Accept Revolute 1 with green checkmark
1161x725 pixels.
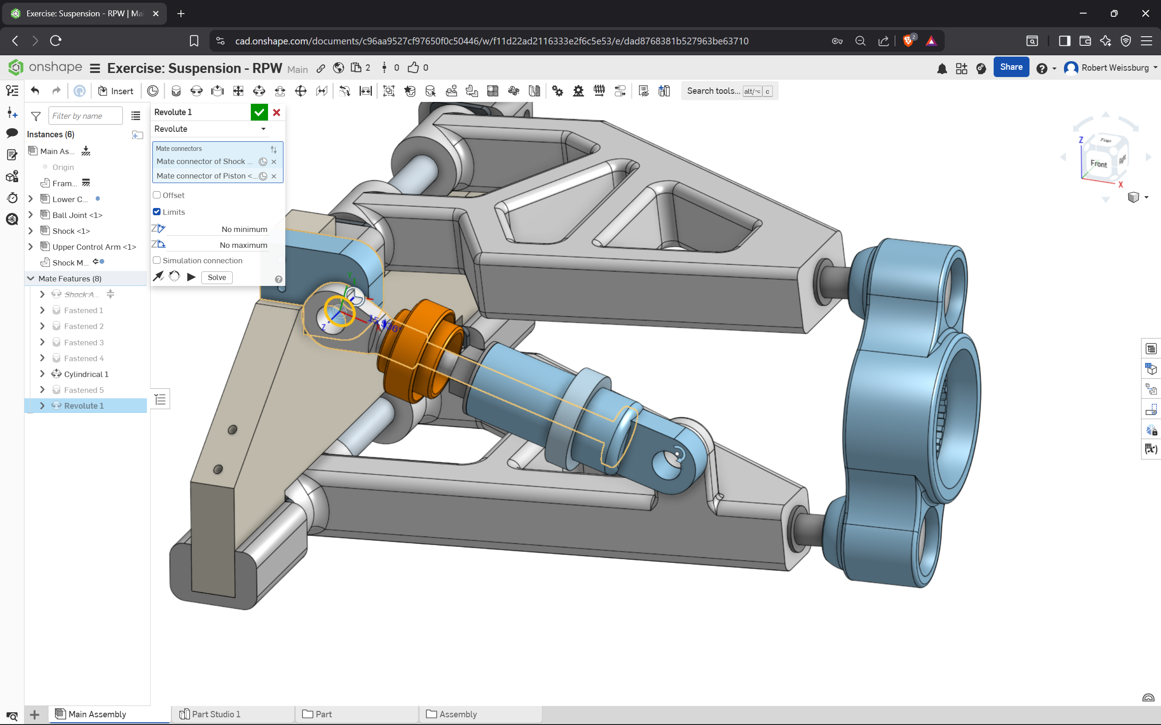pos(259,112)
